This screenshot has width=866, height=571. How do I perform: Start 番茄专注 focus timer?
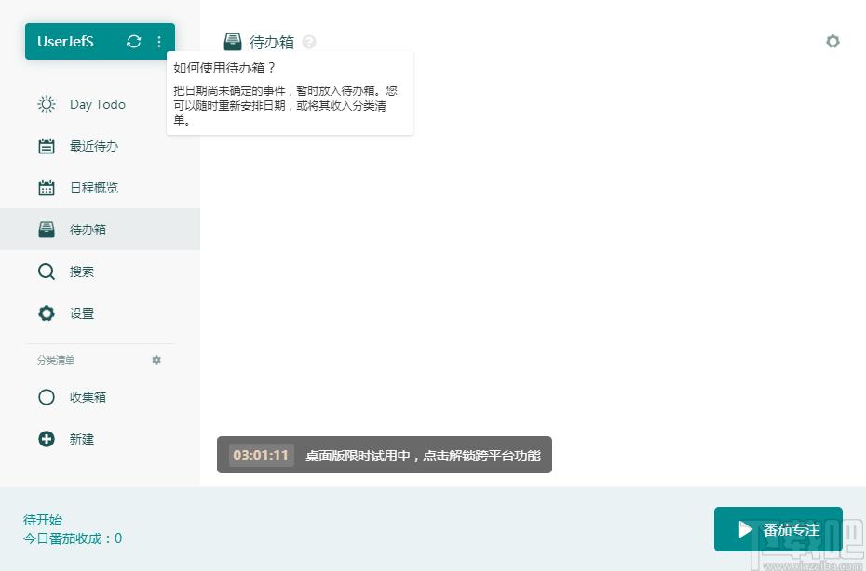coord(778,529)
